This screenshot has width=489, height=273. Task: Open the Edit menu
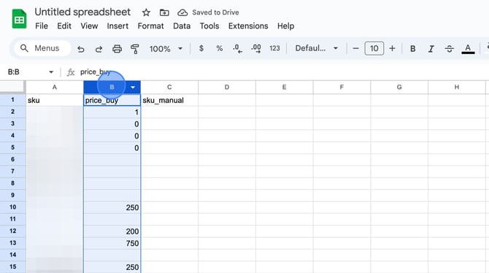tap(64, 26)
